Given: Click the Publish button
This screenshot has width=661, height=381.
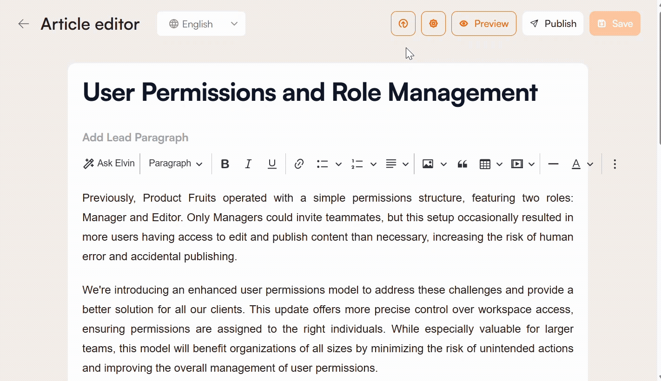Looking at the screenshot, I should coord(553,24).
